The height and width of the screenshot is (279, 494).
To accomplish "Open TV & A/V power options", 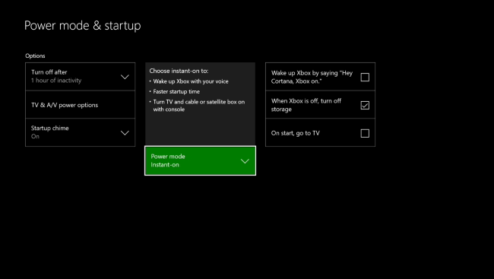I will coord(80,105).
